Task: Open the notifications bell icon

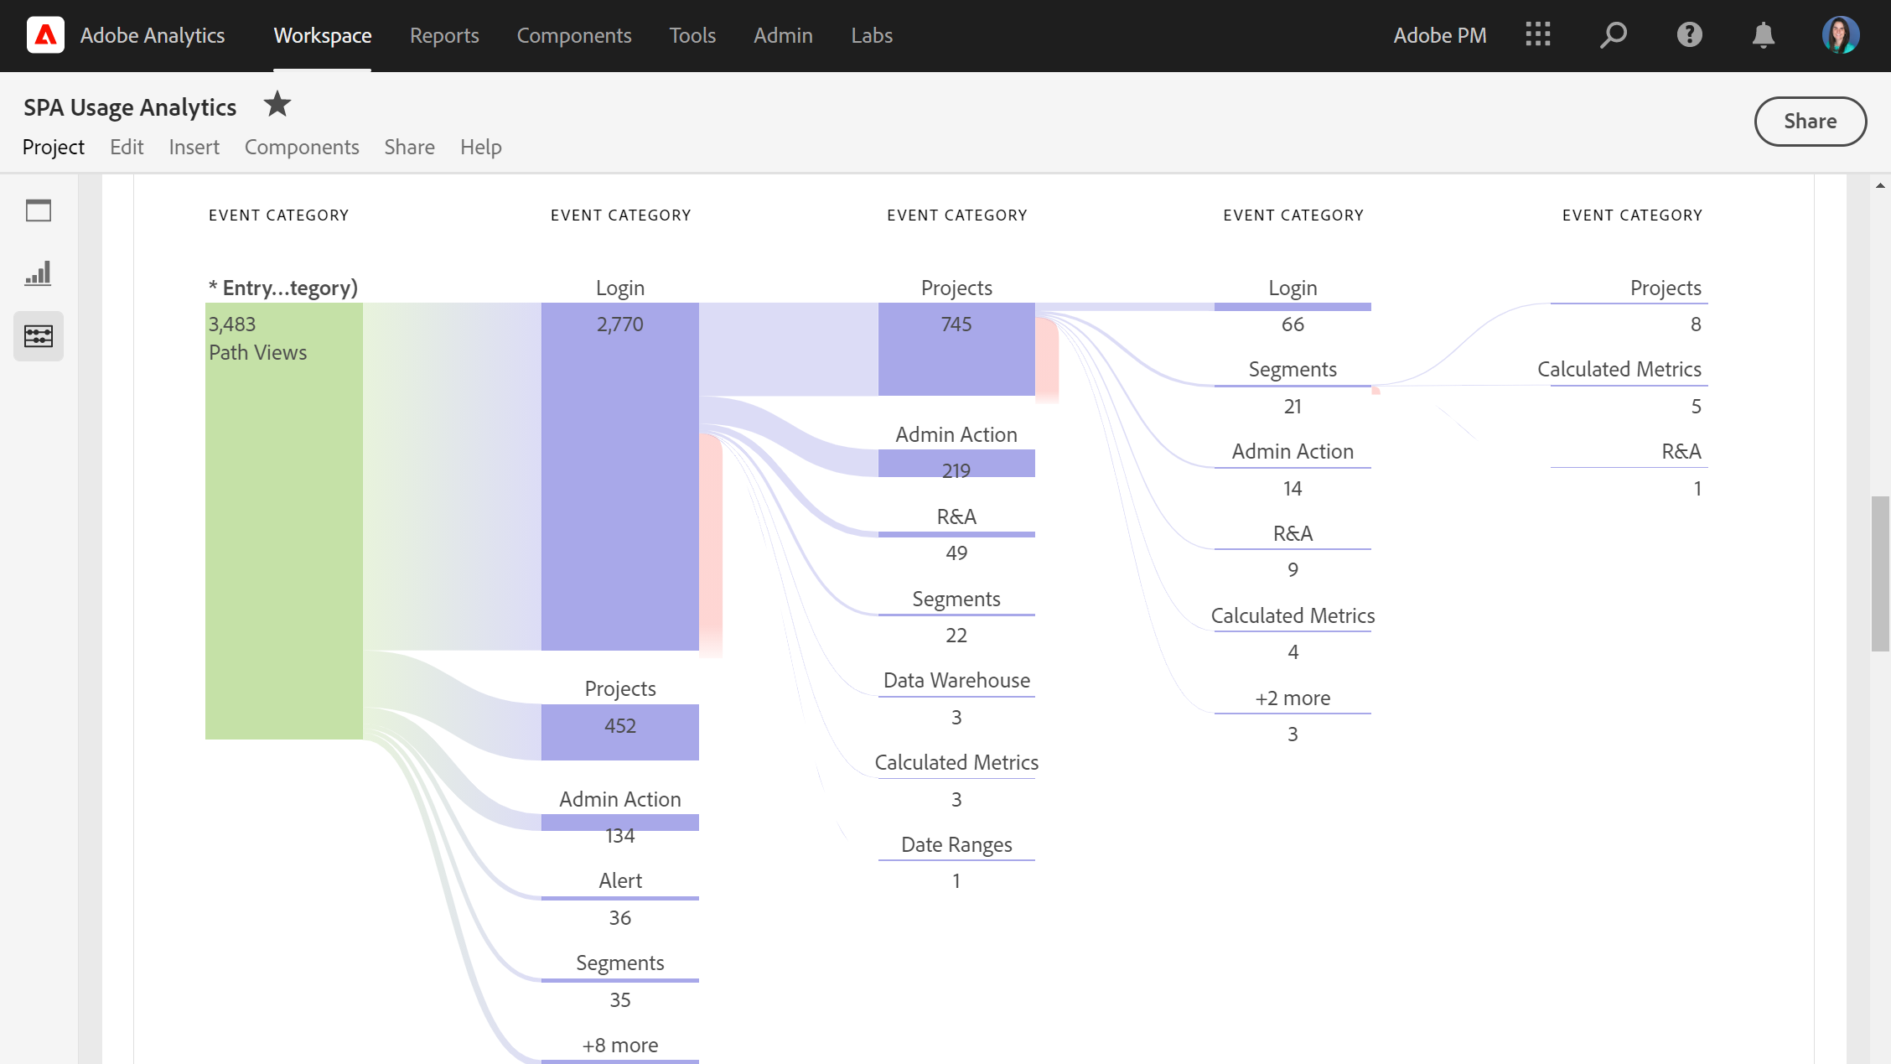Action: (x=1764, y=35)
